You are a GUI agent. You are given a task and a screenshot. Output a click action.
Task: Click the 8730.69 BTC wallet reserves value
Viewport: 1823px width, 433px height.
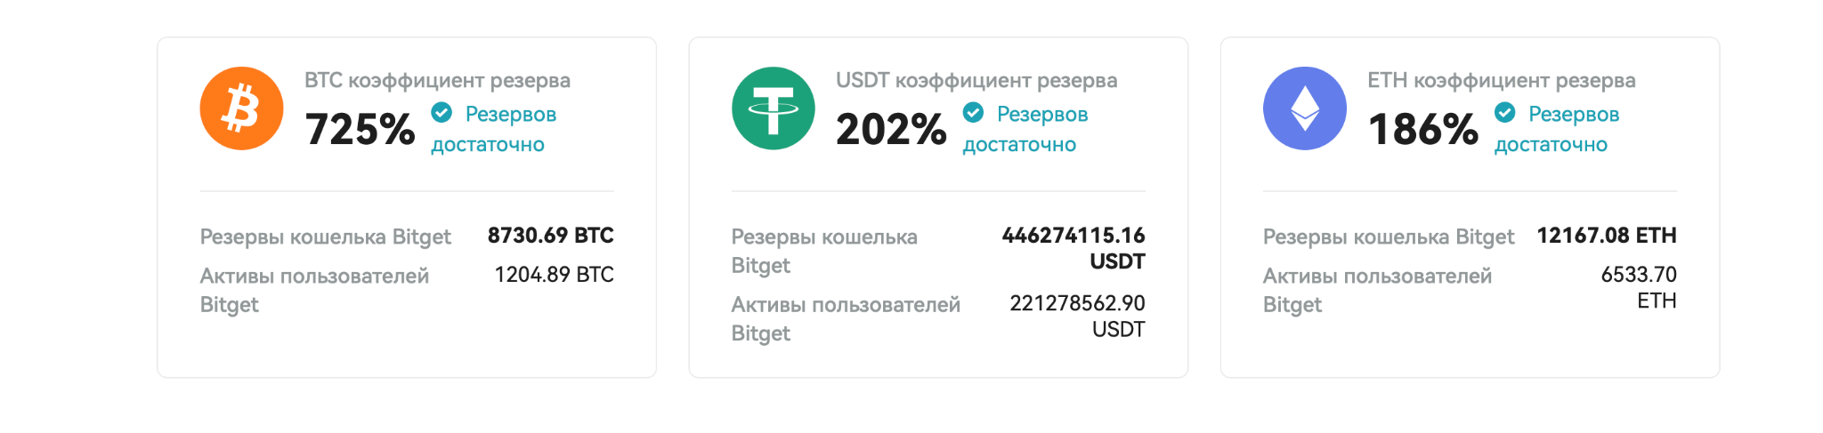[x=551, y=236]
